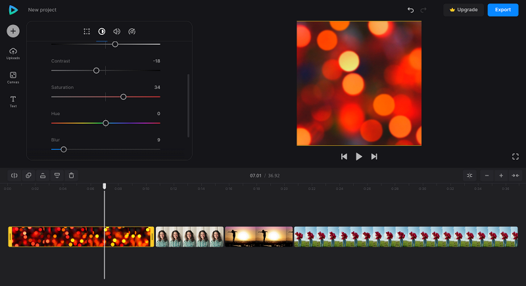Skip to previous clip
Viewport: 526px width, 286px height.
(x=344, y=156)
